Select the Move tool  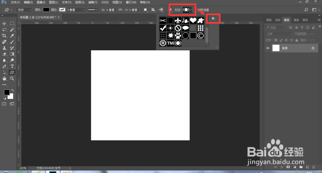pos(4,23)
